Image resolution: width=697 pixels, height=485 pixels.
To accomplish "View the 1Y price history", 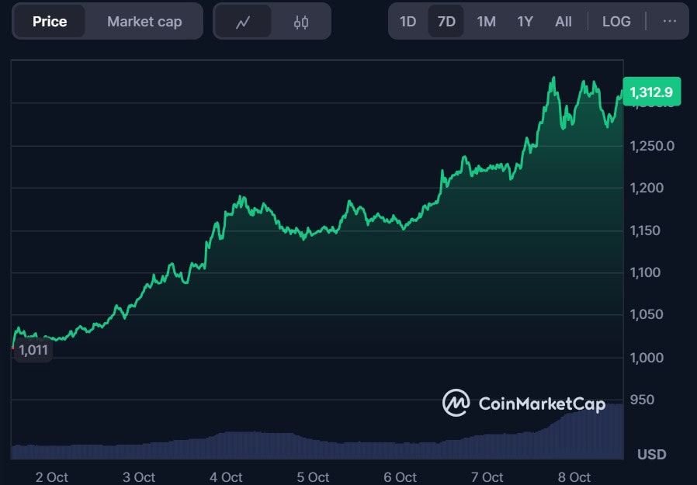I will tap(525, 22).
